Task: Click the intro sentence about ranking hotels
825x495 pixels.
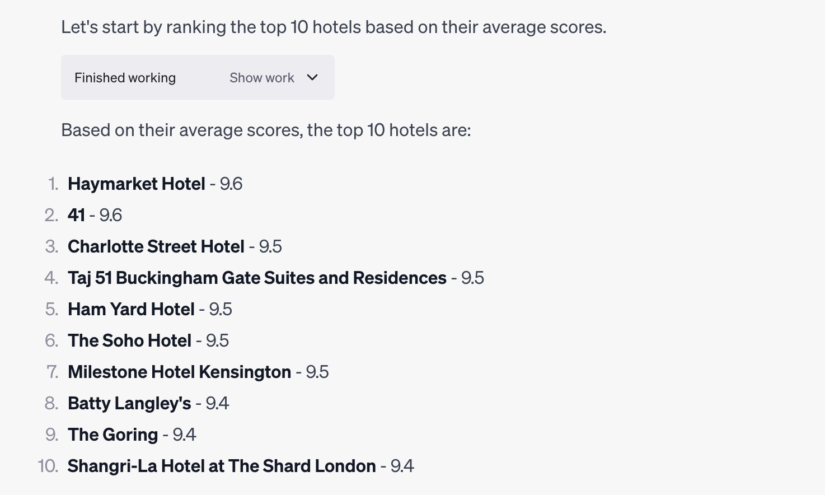Action: tap(334, 27)
